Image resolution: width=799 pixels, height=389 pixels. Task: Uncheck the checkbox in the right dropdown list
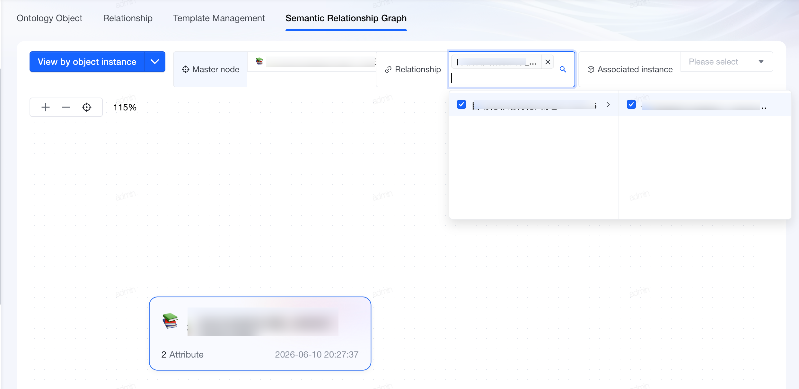coord(631,104)
